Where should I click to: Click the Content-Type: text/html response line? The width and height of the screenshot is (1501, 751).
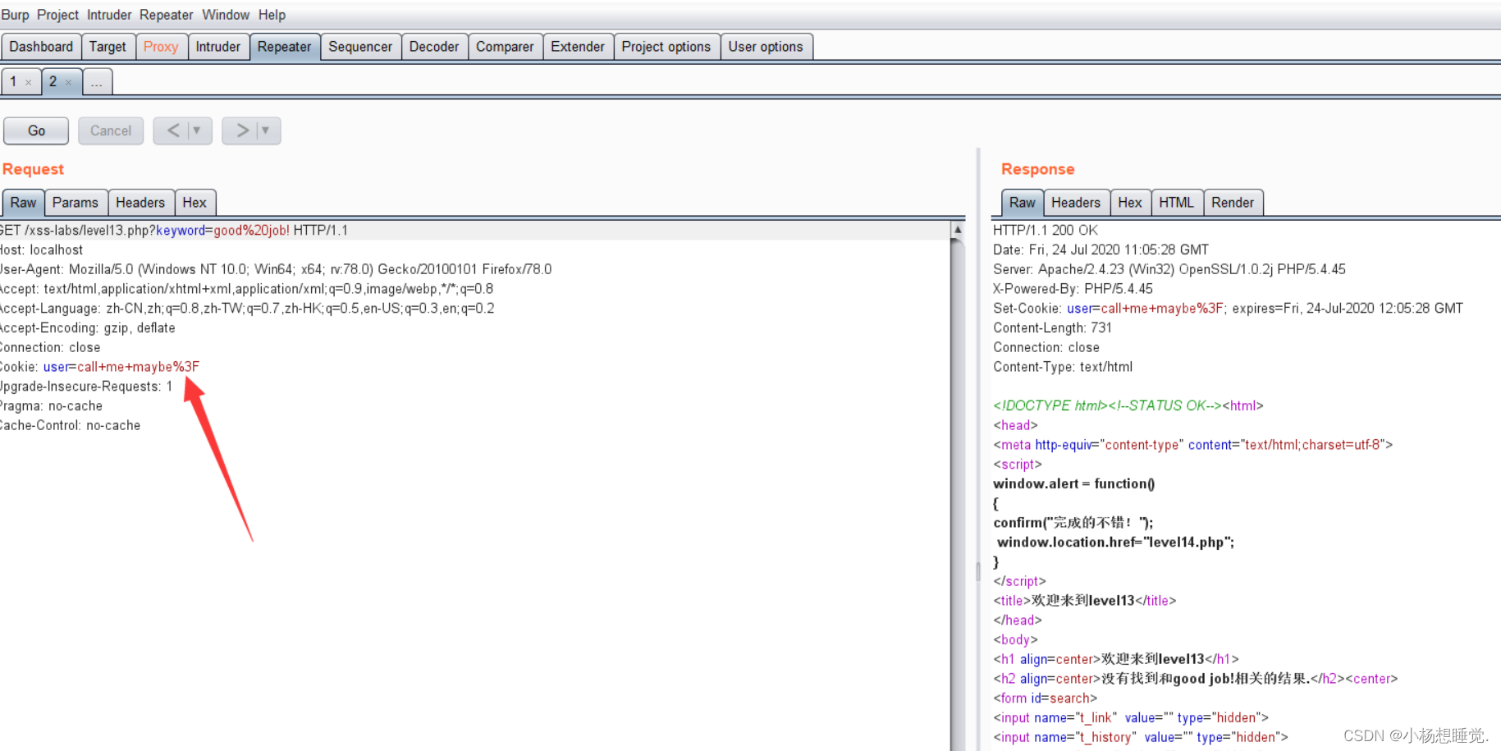tap(1063, 367)
